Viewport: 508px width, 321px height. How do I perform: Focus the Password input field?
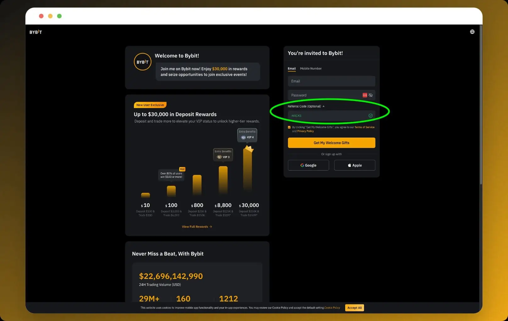332,95
